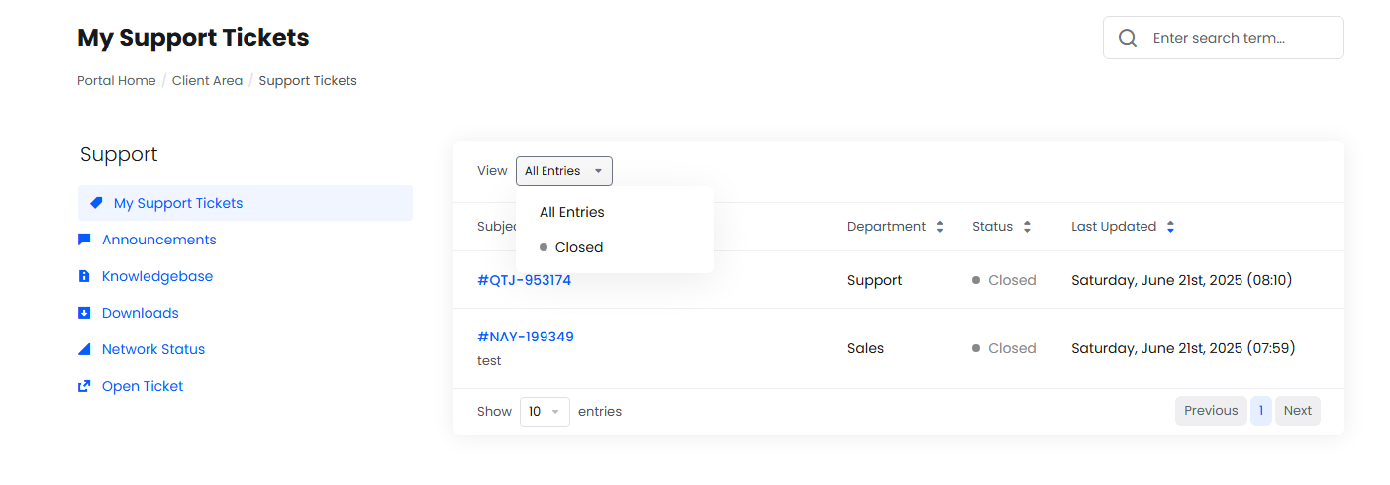Collapse the All Entries view dropdown

[563, 171]
